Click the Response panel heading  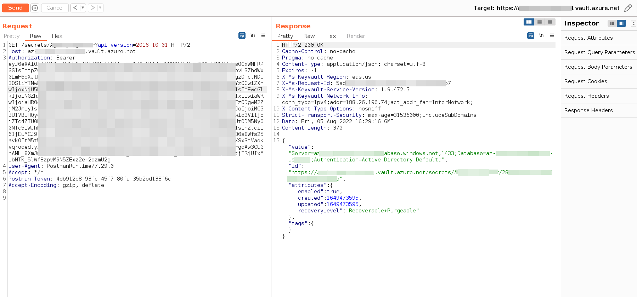(293, 26)
